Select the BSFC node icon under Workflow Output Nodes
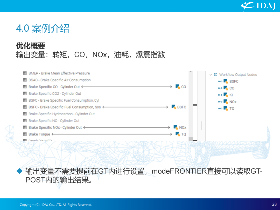The width and height of the screenshot is (280, 210). point(226,81)
